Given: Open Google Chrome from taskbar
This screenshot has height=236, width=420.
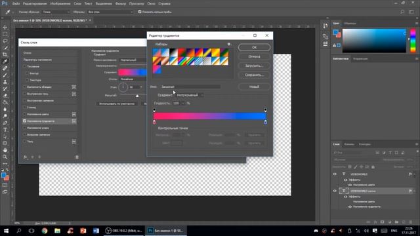Looking at the screenshot, I should (x=45, y=231).
